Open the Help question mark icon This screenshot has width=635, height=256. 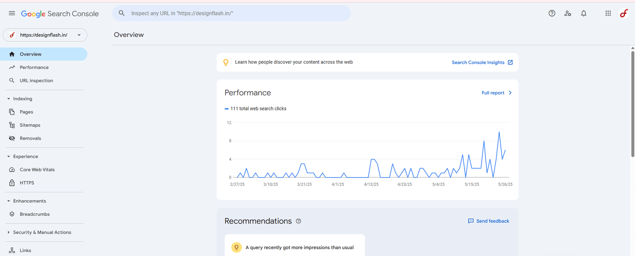(552, 13)
